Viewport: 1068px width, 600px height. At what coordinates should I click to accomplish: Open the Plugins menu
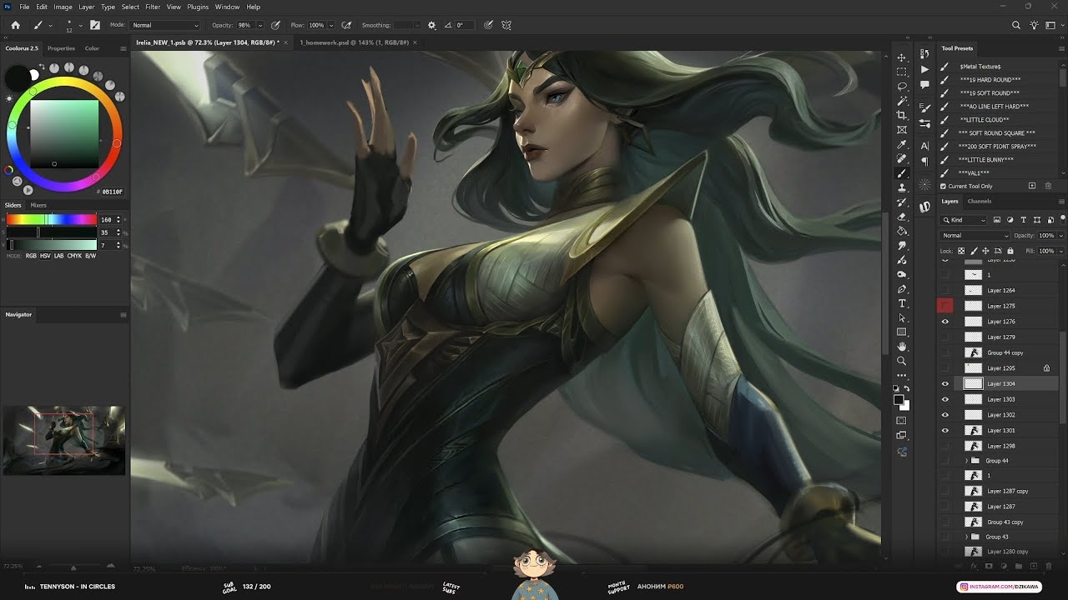click(x=198, y=7)
